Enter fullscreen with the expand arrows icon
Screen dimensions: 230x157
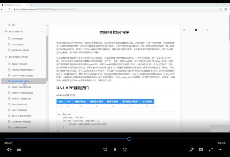click(211, 150)
